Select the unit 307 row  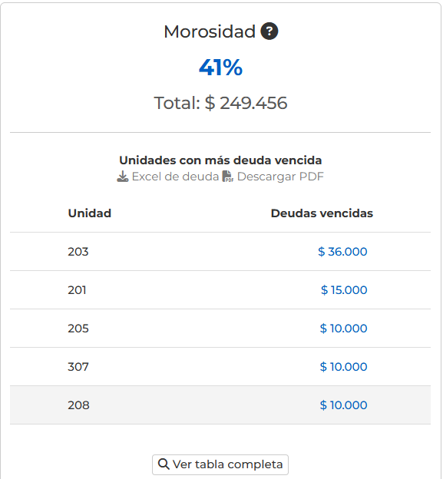coord(220,367)
